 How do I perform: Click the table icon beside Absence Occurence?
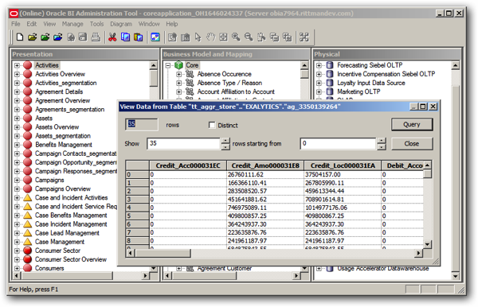190,74
